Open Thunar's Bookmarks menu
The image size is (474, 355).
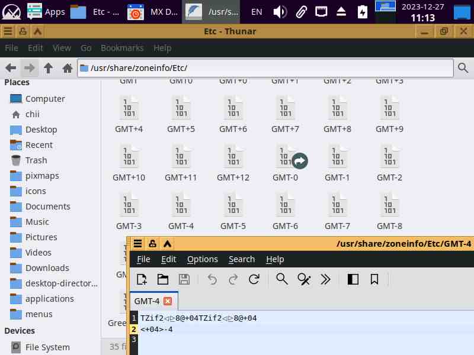click(122, 48)
